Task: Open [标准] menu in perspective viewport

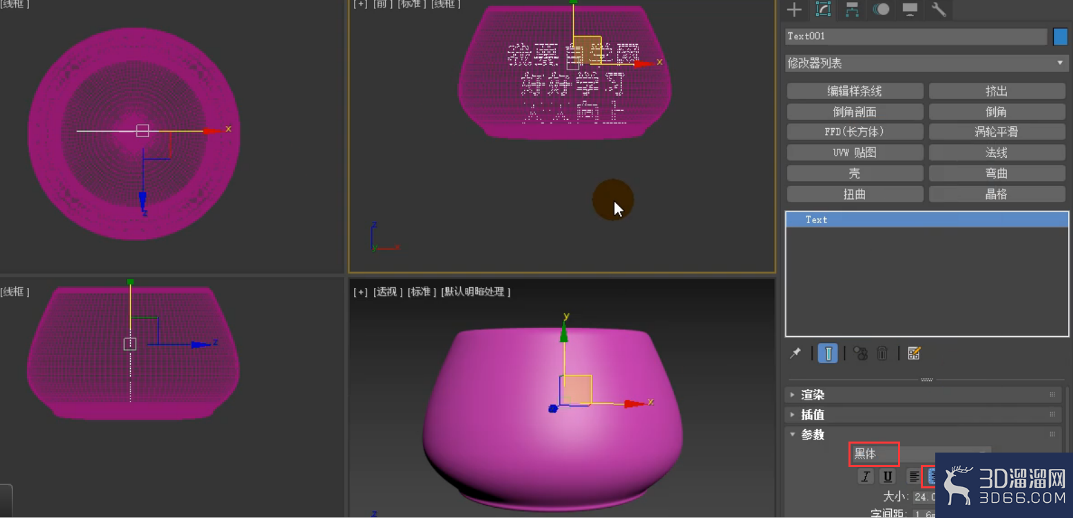Action: [422, 292]
